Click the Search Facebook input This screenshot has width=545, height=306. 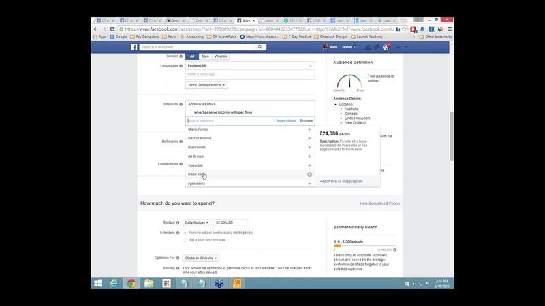[x=198, y=47]
